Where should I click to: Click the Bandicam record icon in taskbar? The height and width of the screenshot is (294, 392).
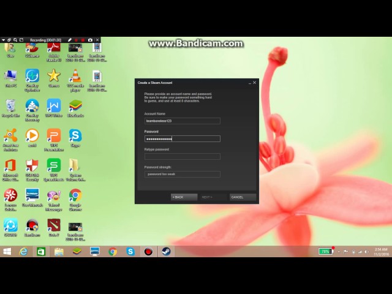pos(148,252)
